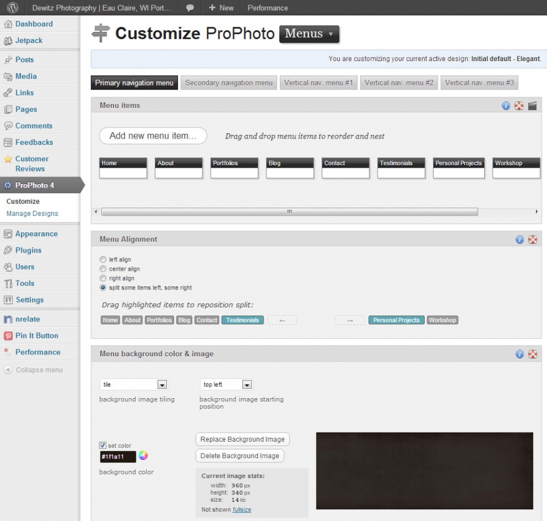Click the dark background image preview
547x521 pixels.
pos(424,471)
